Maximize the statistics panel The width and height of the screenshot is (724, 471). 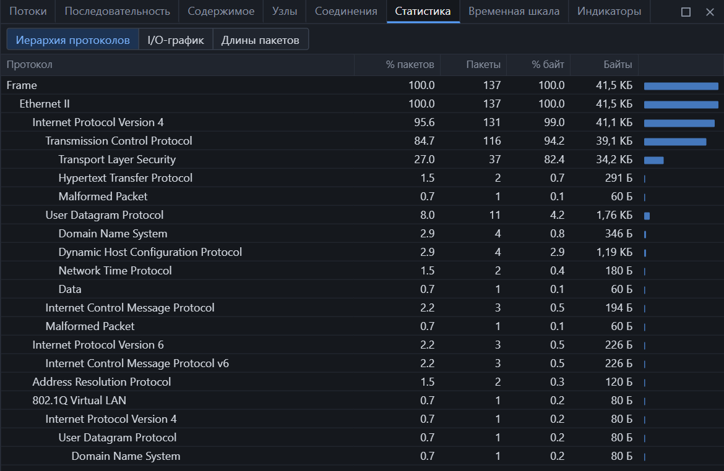(686, 12)
